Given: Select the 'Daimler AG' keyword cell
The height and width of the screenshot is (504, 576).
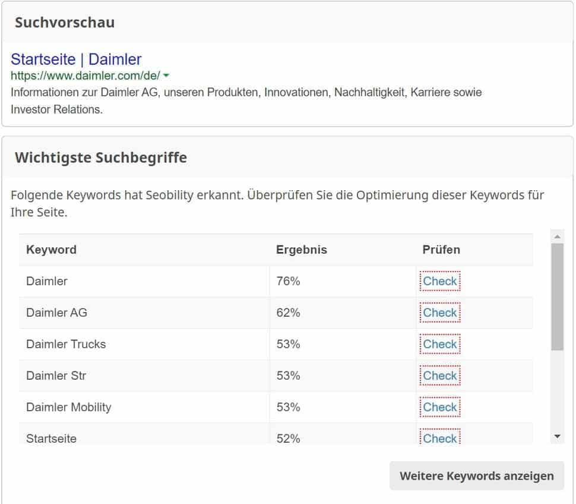Looking at the screenshot, I should pyautogui.click(x=144, y=313).
